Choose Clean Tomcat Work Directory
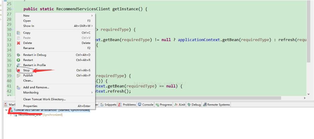Image resolution: width=314 pixels, height=139 pixels. coord(44,99)
